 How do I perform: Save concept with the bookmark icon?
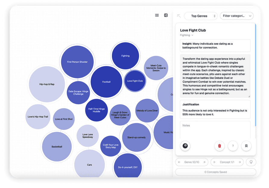246,146
